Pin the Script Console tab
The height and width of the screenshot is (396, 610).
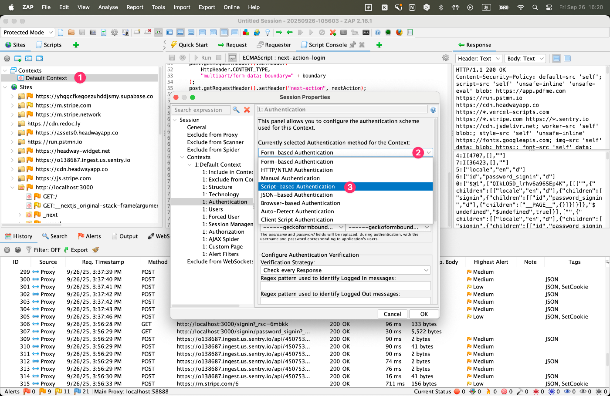tap(353, 44)
